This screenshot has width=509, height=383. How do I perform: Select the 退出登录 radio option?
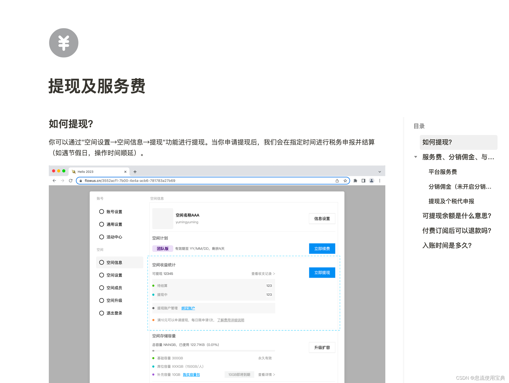(101, 313)
